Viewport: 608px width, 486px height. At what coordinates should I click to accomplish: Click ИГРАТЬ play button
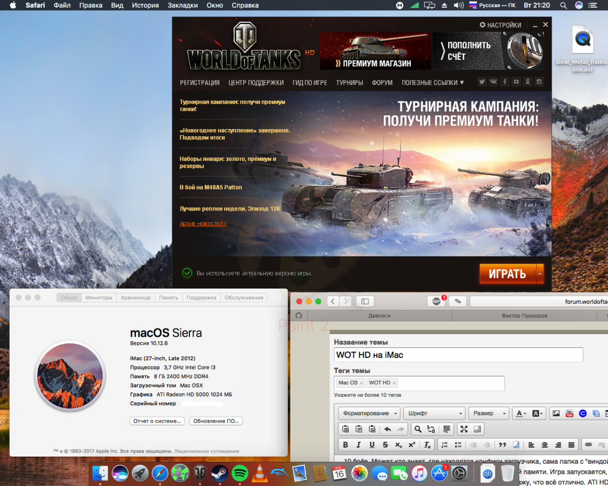tap(507, 274)
